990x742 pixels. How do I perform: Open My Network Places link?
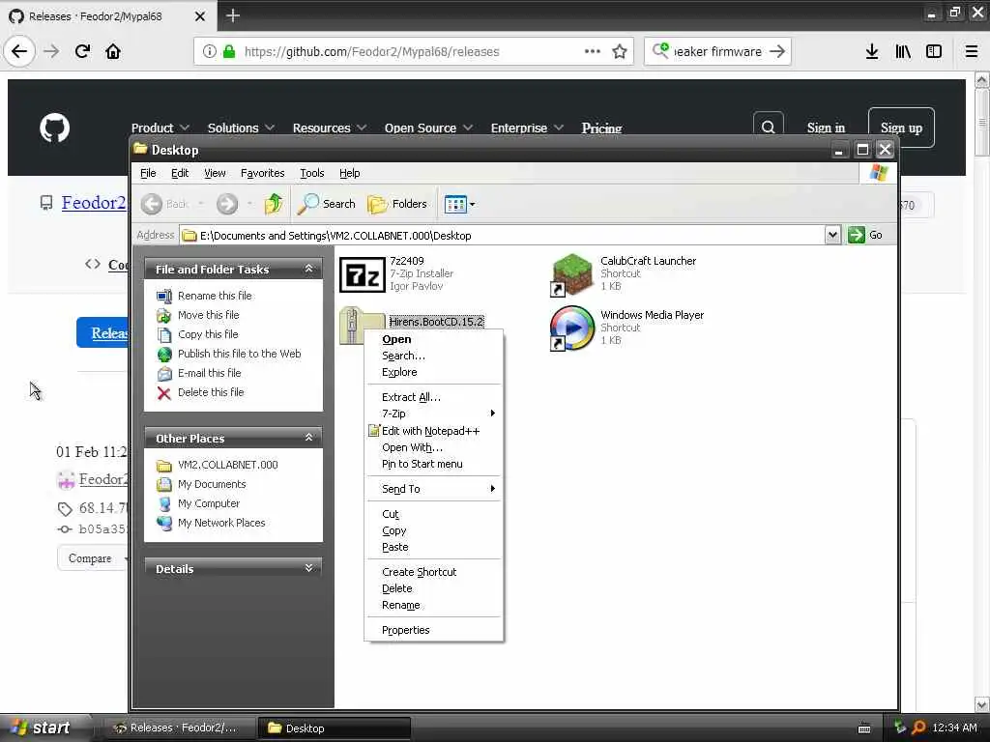click(x=221, y=523)
